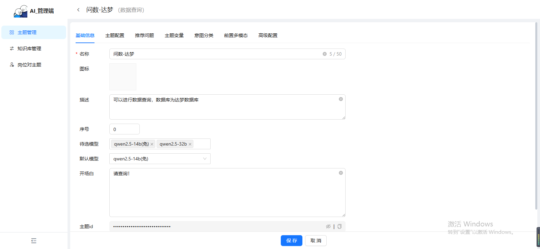Open the 待选模型 multi-select box
The width and height of the screenshot is (540, 249).
[x=201, y=144]
